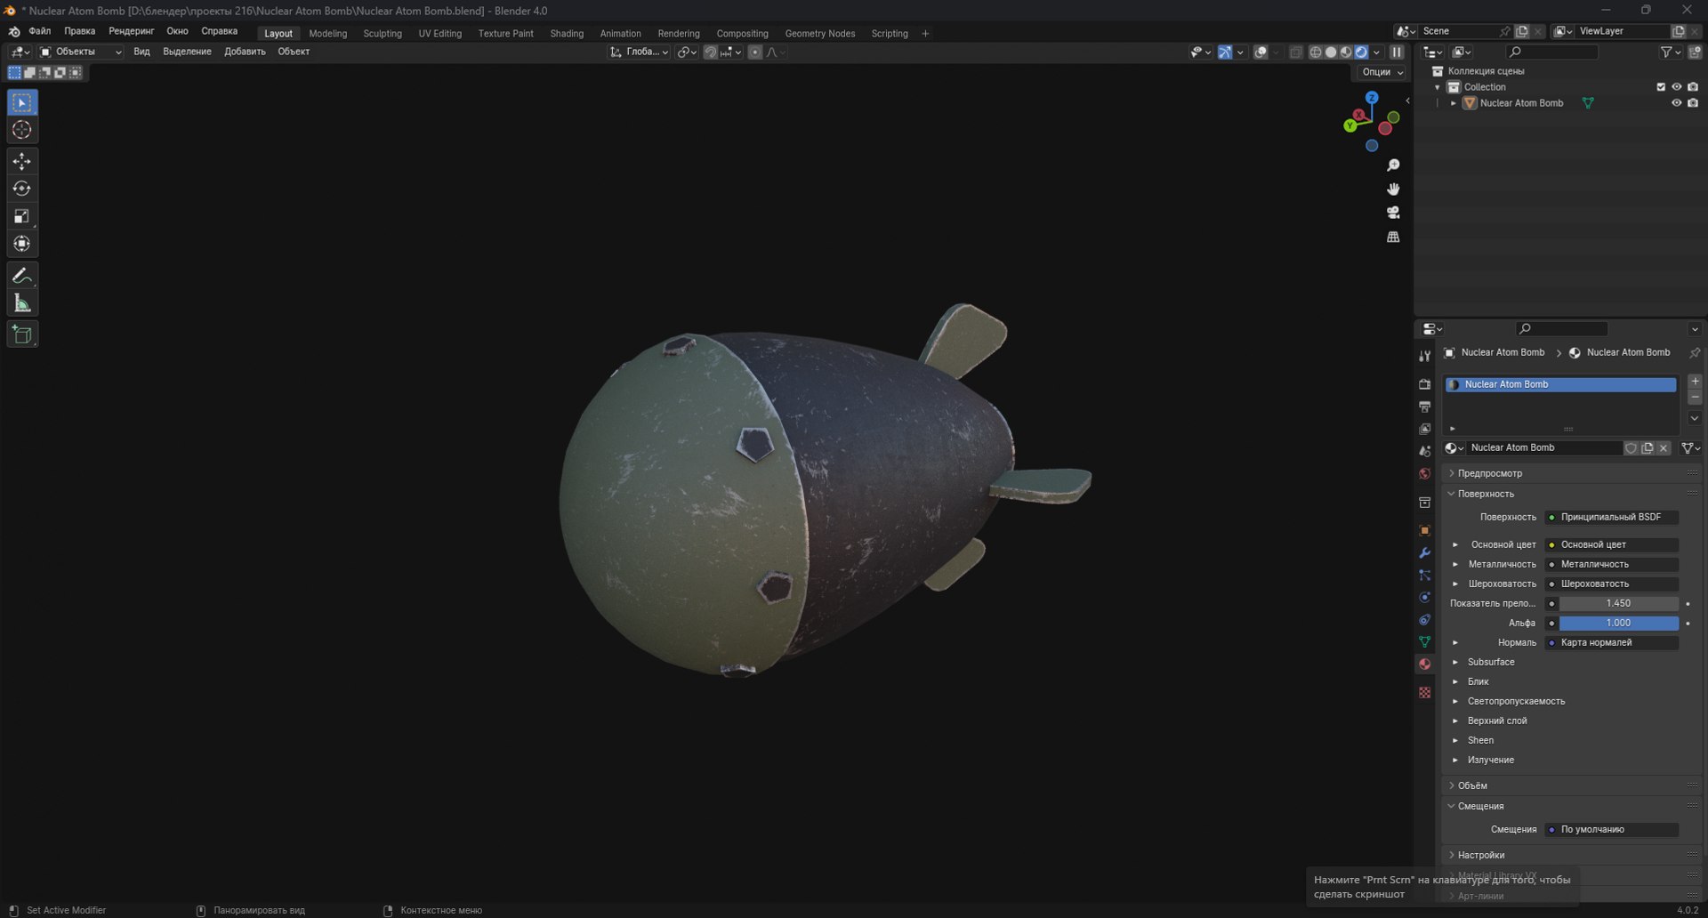Disable Nuclear Atom Bomb in renders

(x=1693, y=103)
